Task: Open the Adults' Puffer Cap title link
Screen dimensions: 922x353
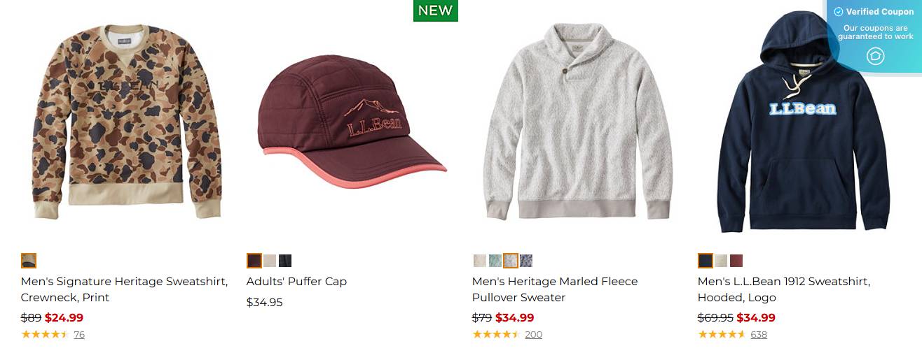Action: [296, 281]
